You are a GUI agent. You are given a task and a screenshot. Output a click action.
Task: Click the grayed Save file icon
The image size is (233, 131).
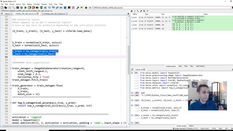10,8
